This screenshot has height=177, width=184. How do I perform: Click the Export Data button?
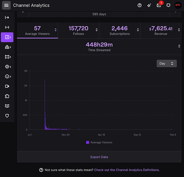coord(99,157)
